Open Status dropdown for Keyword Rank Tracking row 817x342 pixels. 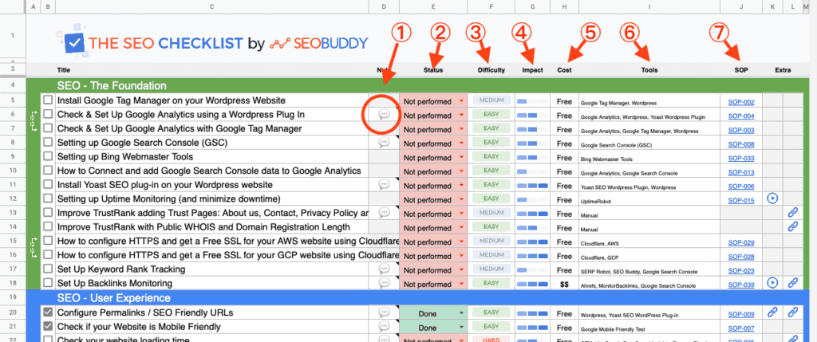coord(462,270)
